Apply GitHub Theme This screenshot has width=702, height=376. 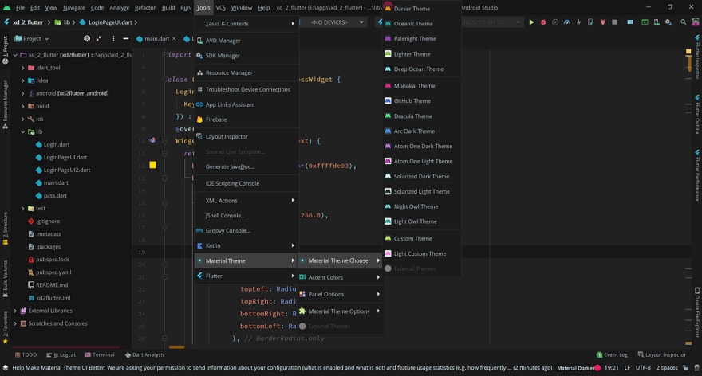(x=422, y=101)
